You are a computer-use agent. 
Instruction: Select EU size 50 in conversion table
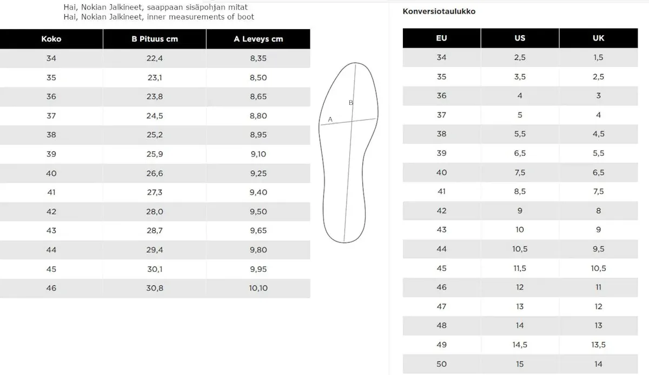click(441, 364)
